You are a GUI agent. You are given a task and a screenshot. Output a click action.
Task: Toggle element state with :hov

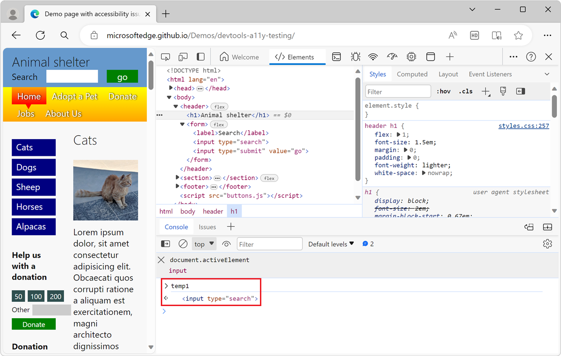tap(443, 91)
